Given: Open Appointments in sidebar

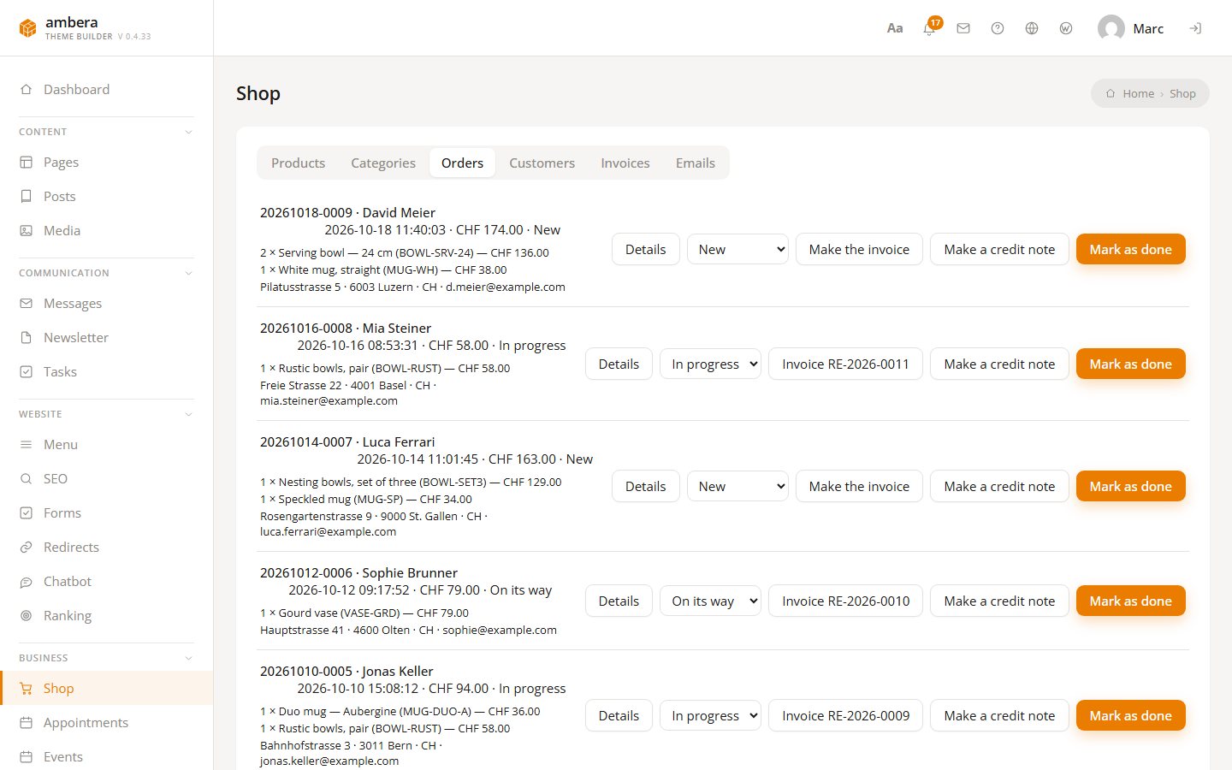Looking at the screenshot, I should (106, 722).
